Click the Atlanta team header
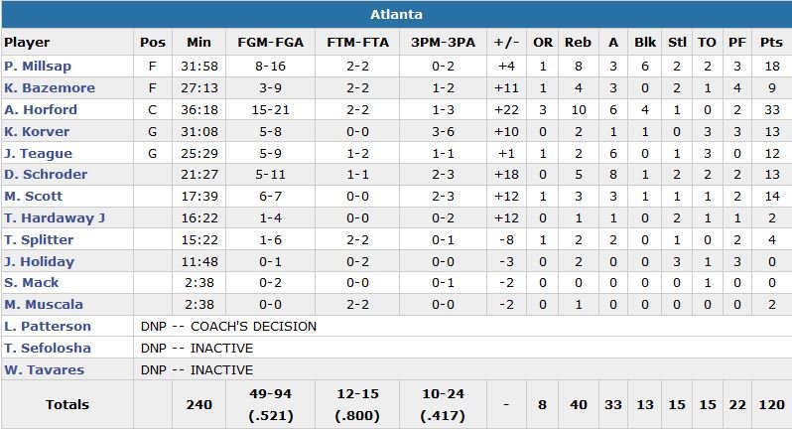 (396, 15)
